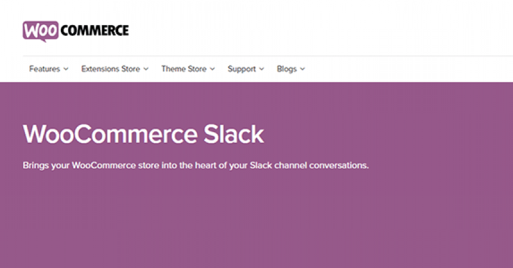Expand the Theme Store chevron
This screenshot has height=268, width=513.
click(212, 69)
